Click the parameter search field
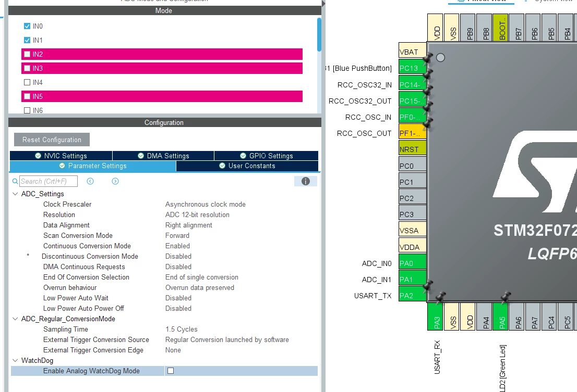Image resolution: width=577 pixels, height=392 pixels. point(48,181)
